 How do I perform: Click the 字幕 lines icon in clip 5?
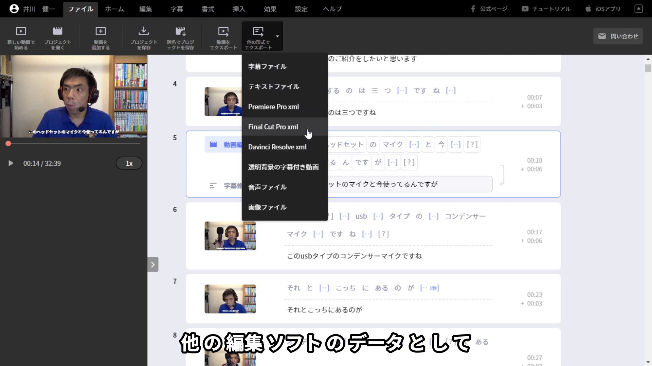[213, 186]
